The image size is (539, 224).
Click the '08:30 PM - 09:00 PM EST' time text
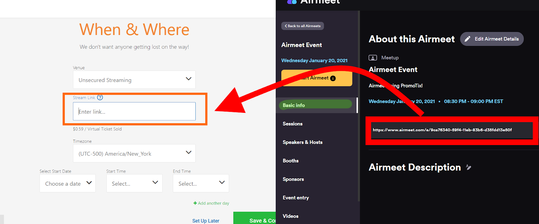[473, 101]
